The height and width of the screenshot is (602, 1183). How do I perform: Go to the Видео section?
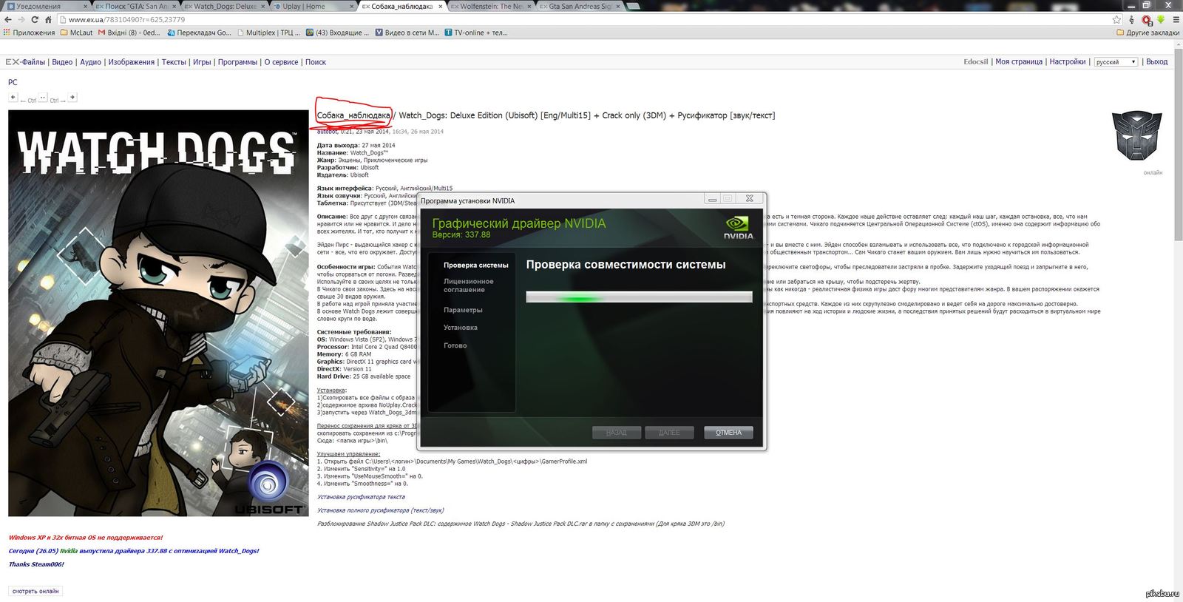coord(62,62)
